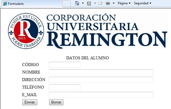Open the Home button dropdown arrow
The width and height of the screenshot is (171, 109).
pyautogui.click(x=83, y=3)
